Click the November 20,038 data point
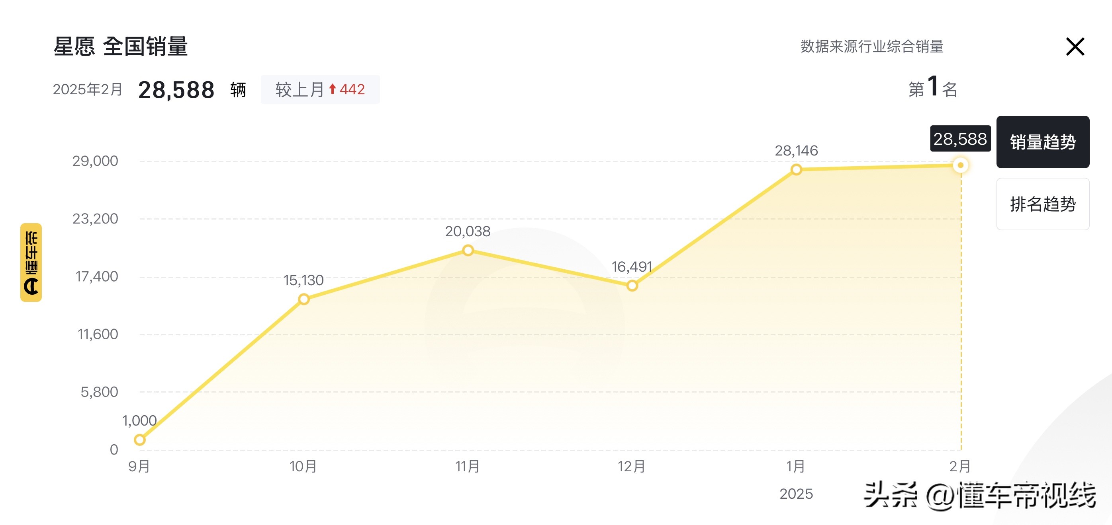The image size is (1112, 525). click(468, 251)
